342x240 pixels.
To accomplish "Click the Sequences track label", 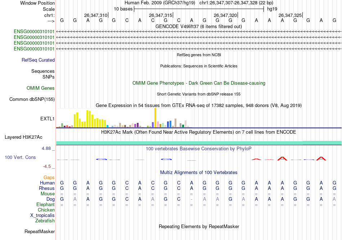I will [x=43, y=71].
